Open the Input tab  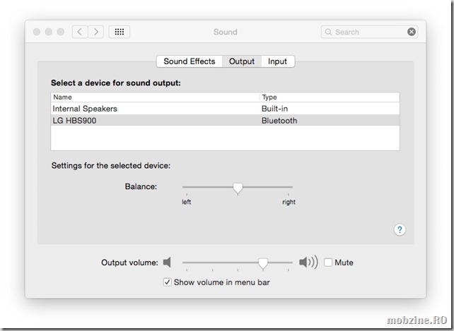point(277,61)
